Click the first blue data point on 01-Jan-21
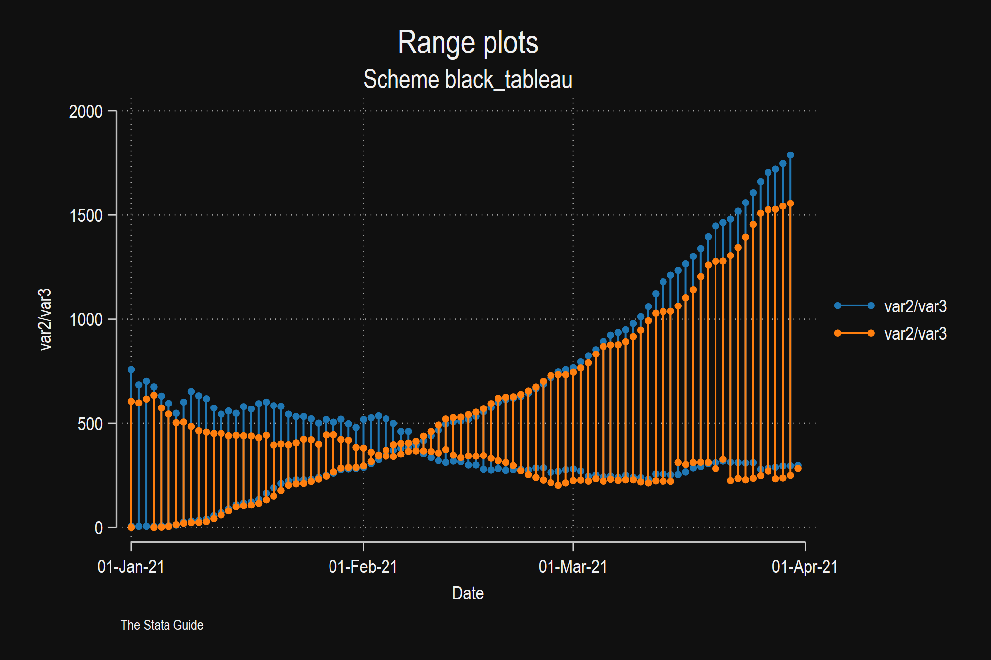The width and height of the screenshot is (991, 660). (131, 369)
